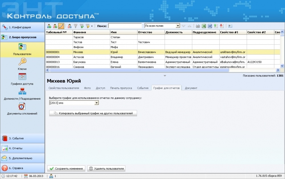Sort by 'Свойство #1' column header
This screenshot has height=179, width=285.
(233, 32)
